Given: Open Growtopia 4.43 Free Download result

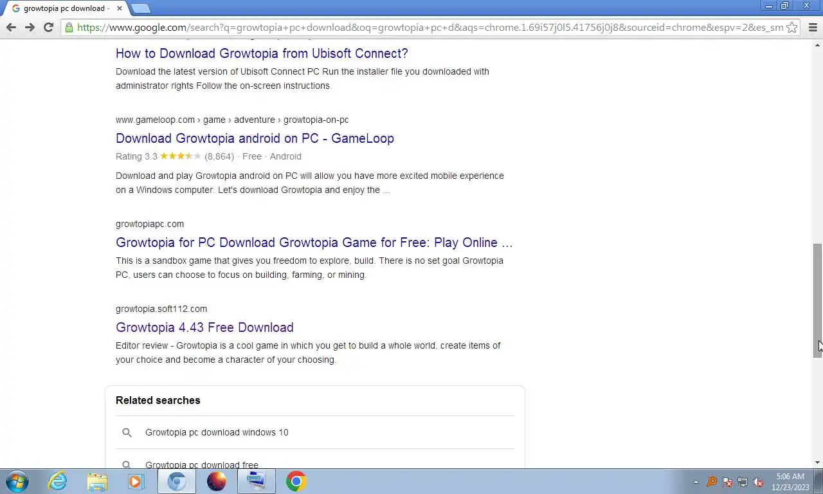Looking at the screenshot, I should tap(204, 327).
